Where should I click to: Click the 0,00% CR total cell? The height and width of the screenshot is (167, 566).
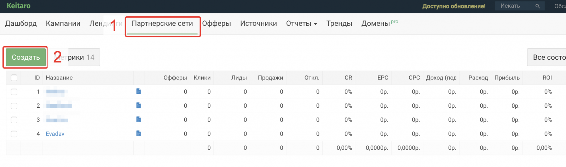(344, 148)
